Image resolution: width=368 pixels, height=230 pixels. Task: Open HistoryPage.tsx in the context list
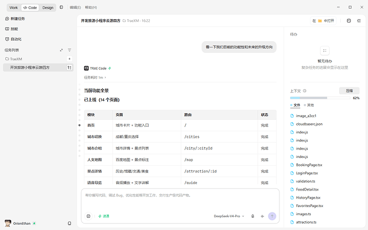tap(308, 197)
